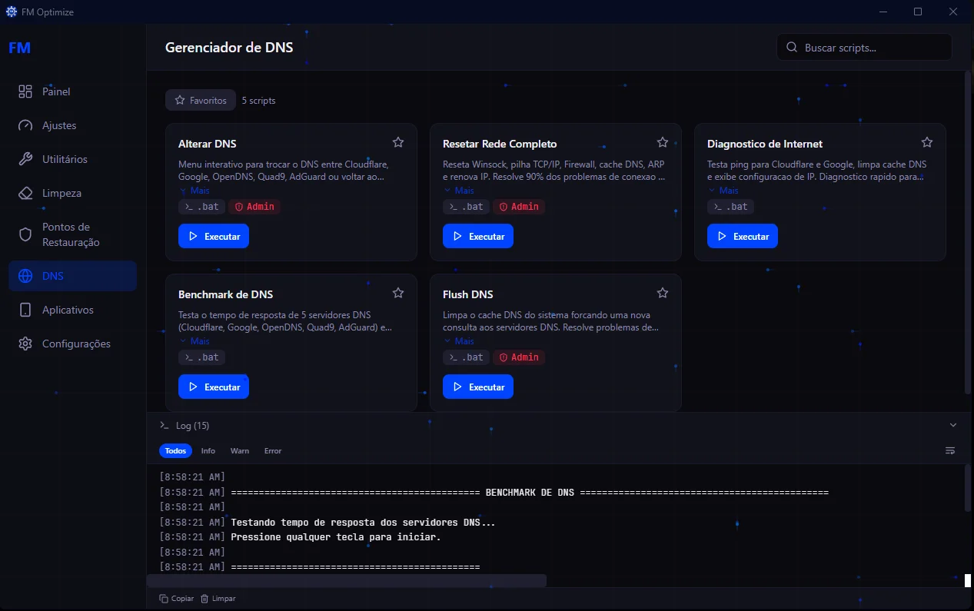Viewport: 974px width, 611px height.
Task: Collapse the Log panel chevron
Action: pyautogui.click(x=953, y=425)
